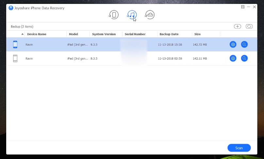264x159 pixels.
Task: Sort by Serial Number column header
Action: point(135,34)
